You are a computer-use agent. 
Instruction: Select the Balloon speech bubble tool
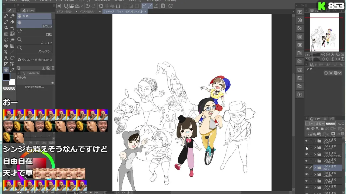[x=12, y=58]
